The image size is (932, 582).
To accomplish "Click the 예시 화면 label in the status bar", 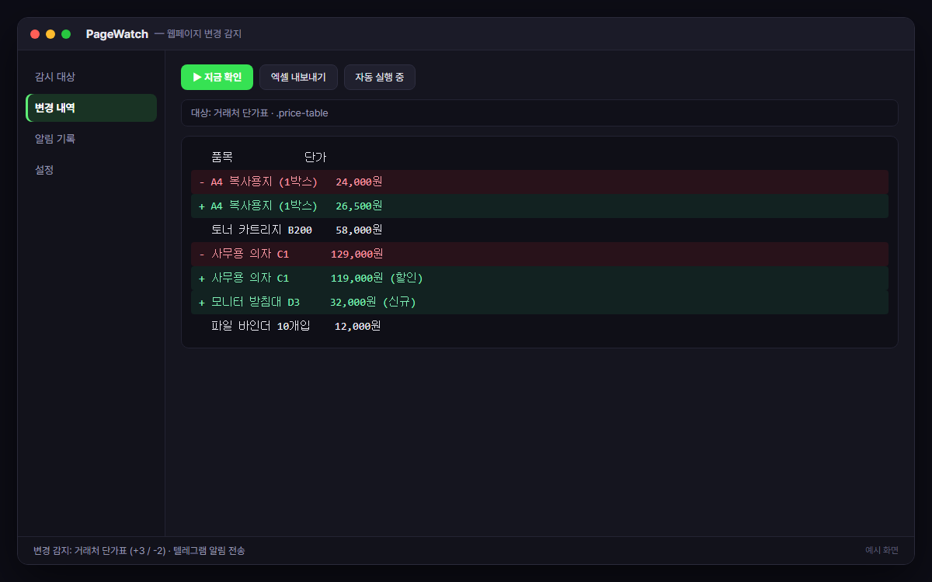I will (x=882, y=550).
